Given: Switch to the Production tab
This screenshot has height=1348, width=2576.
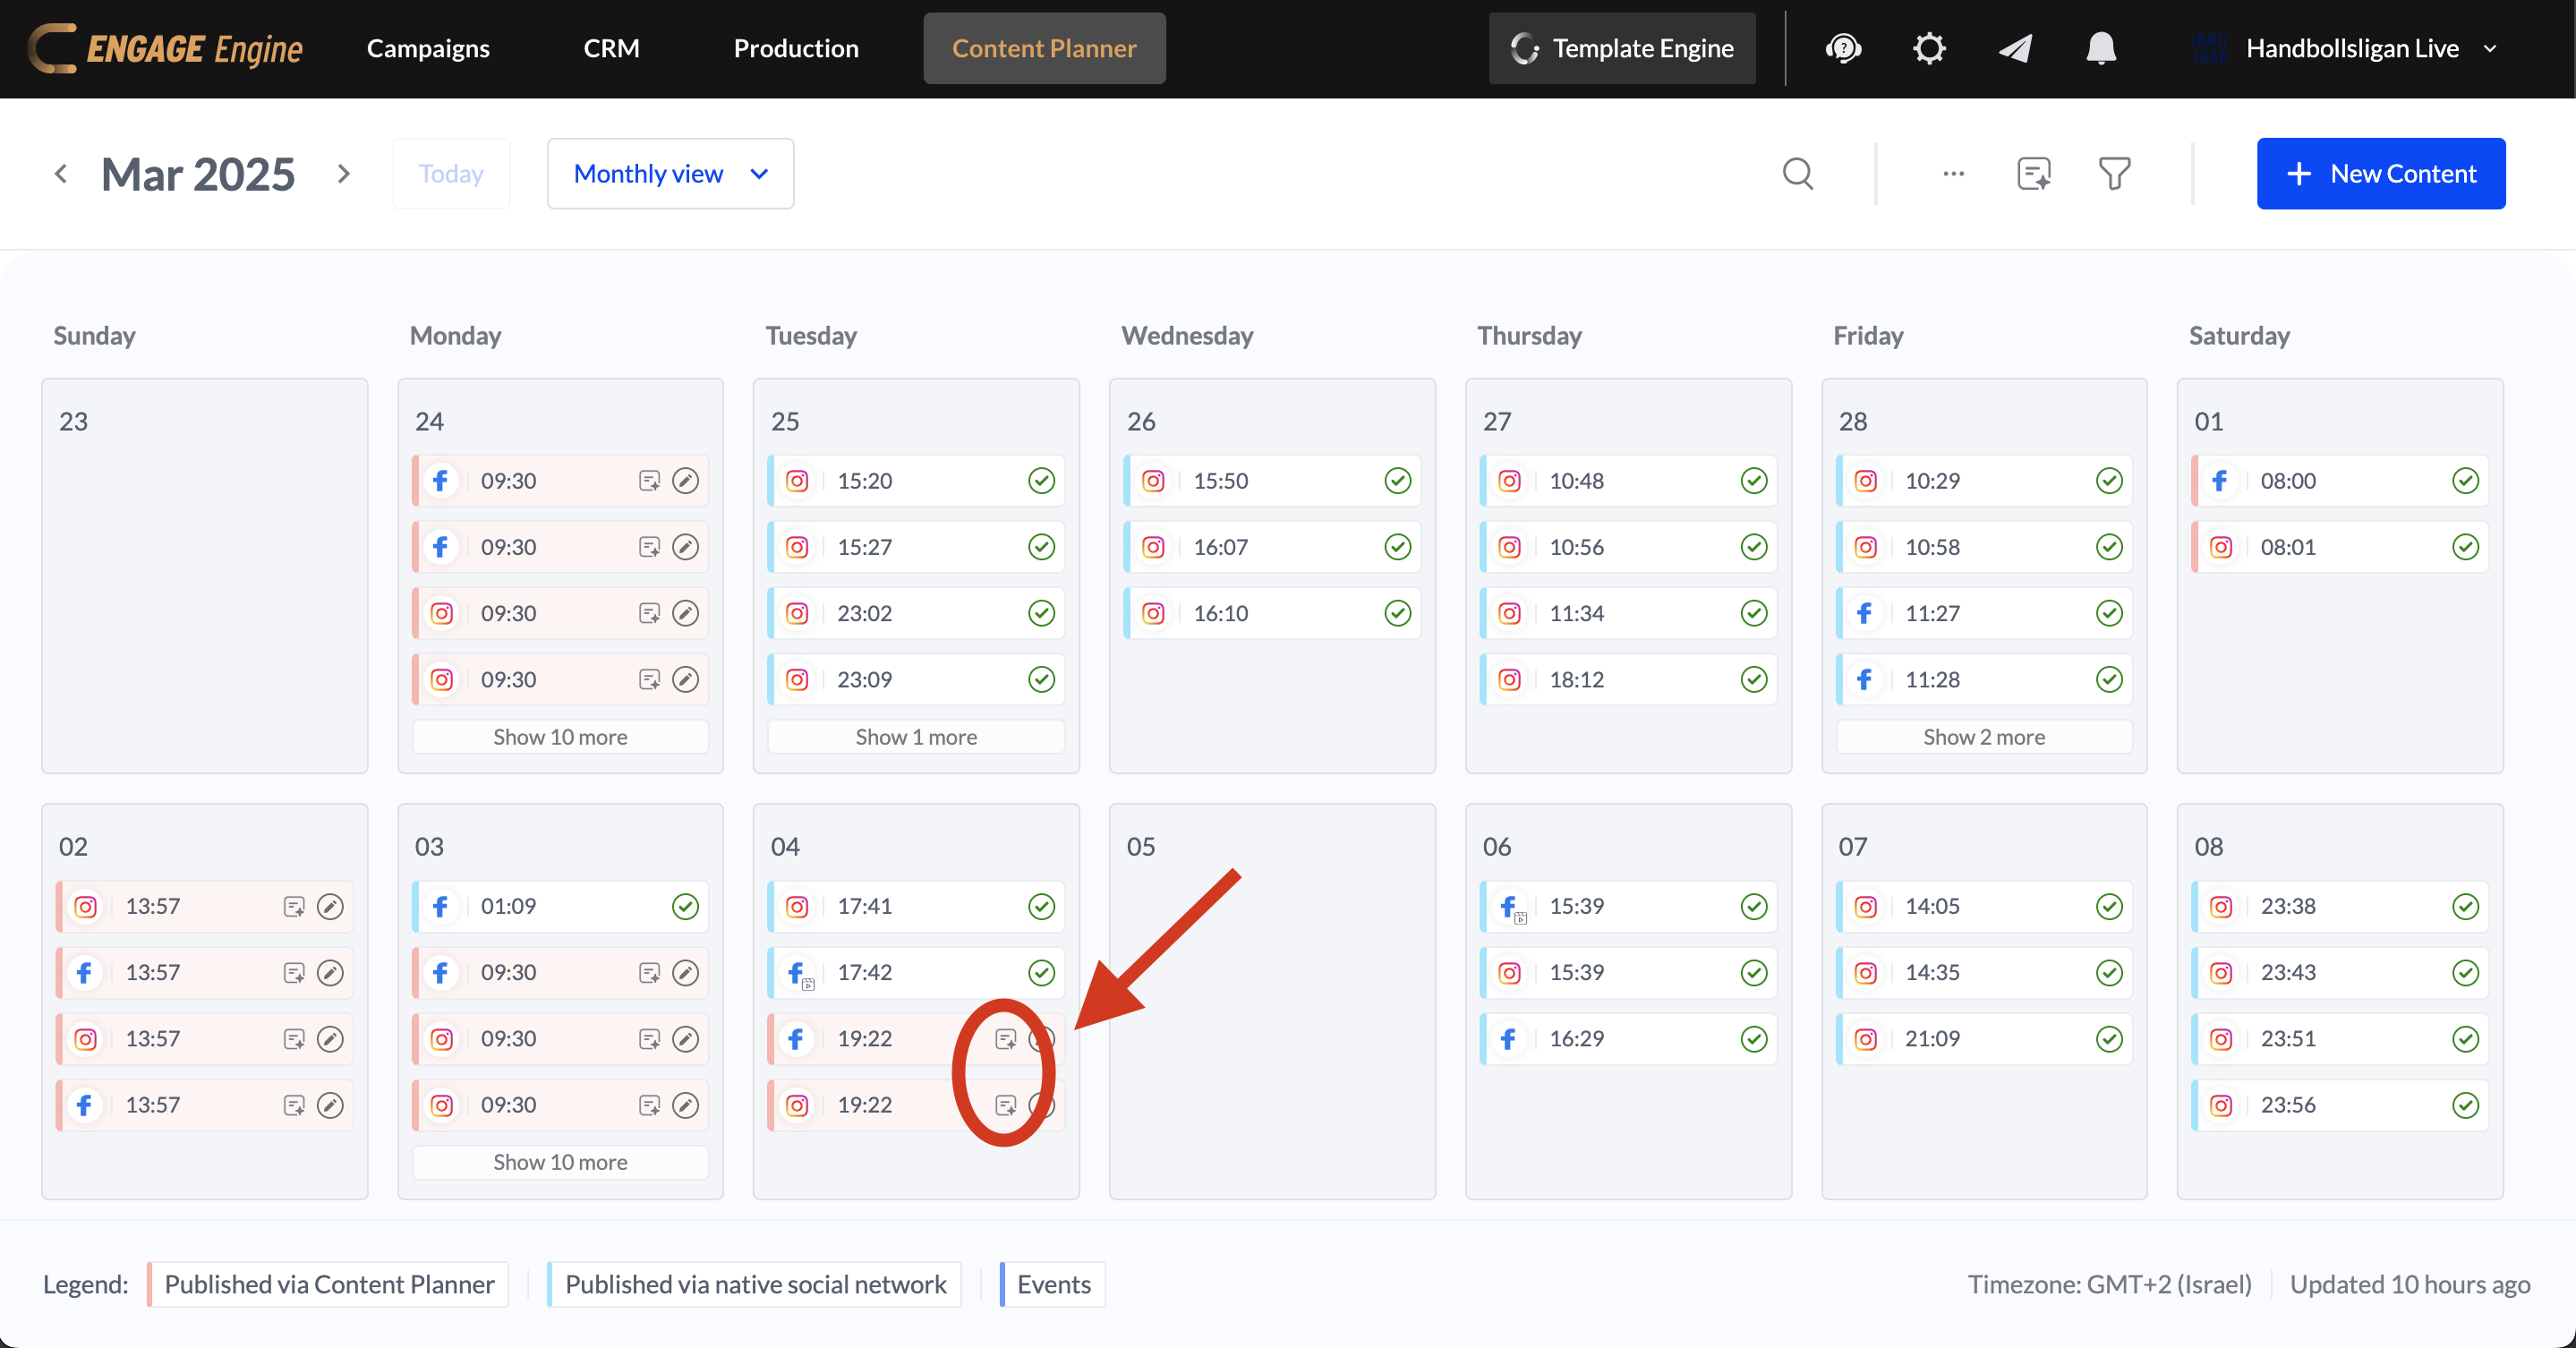Looking at the screenshot, I should 795,48.
